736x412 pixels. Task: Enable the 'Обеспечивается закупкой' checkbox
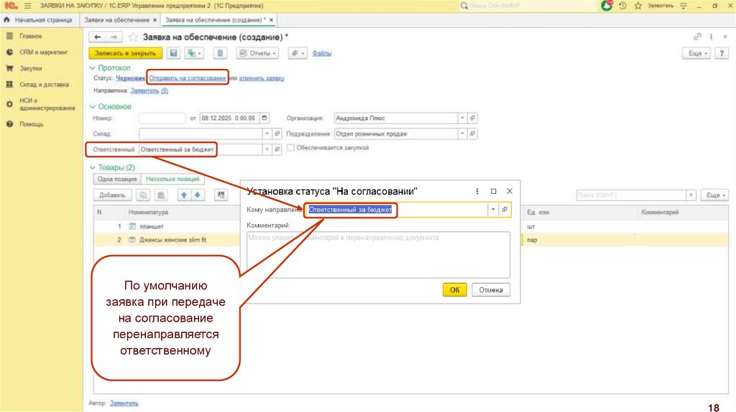(x=290, y=148)
